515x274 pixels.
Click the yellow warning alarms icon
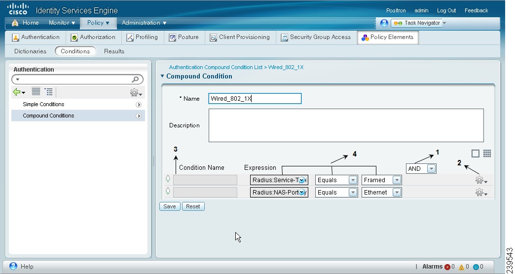coord(461,267)
